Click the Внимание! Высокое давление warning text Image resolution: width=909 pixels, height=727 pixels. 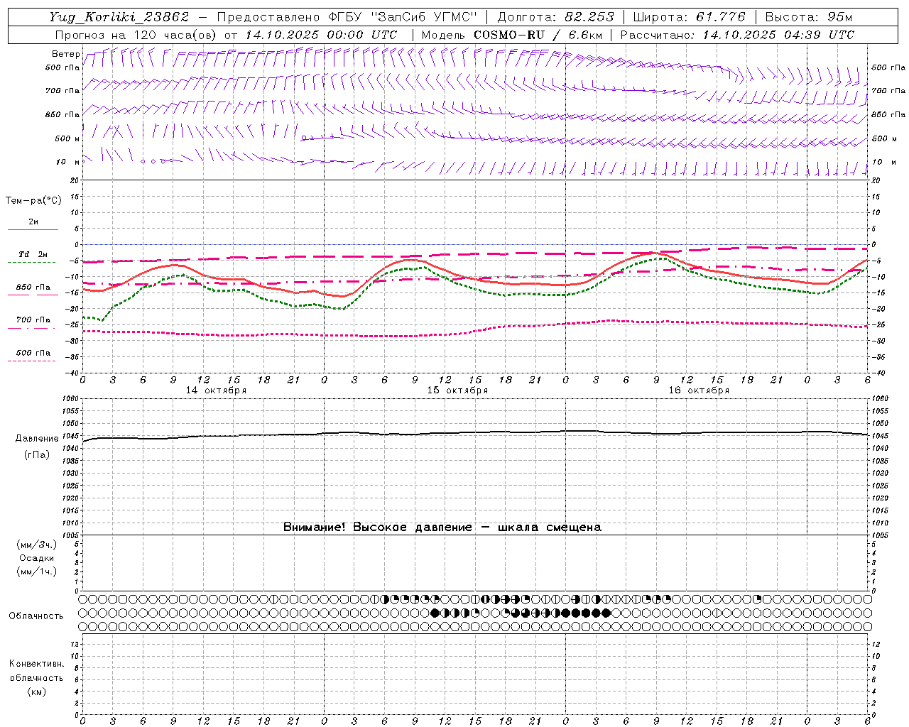442,528
